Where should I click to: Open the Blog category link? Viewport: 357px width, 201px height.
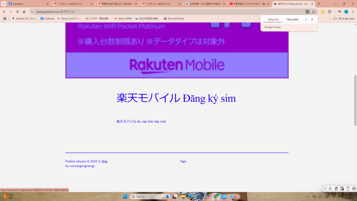click(x=104, y=161)
